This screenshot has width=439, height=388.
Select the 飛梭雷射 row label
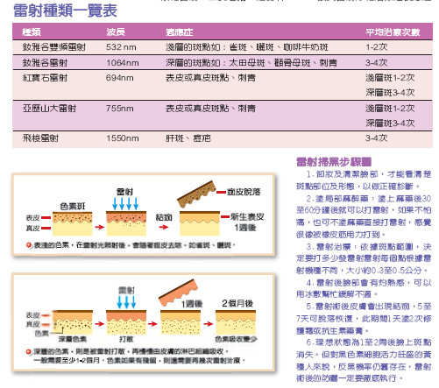pyautogui.click(x=40, y=138)
